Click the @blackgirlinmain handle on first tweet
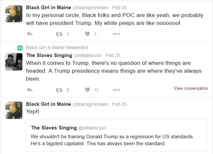Screen dimensions: 213x154 (90, 7)
